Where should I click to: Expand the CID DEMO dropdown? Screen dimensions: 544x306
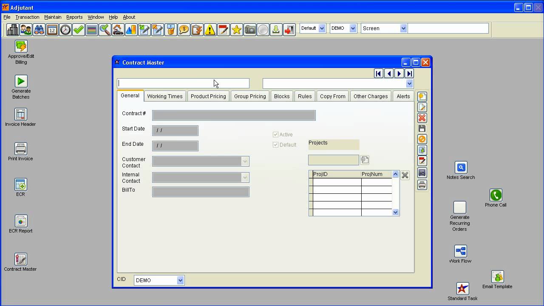pyautogui.click(x=180, y=280)
